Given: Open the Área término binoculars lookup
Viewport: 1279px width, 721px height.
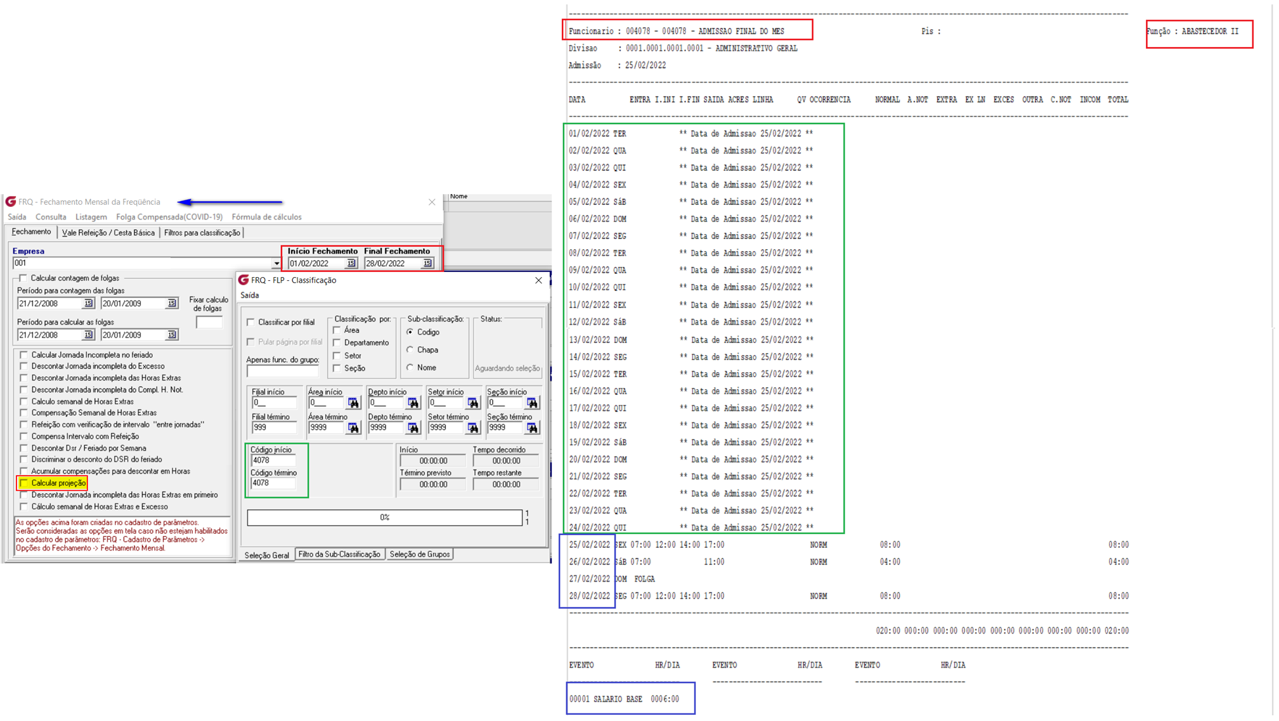Looking at the screenshot, I should click(353, 428).
